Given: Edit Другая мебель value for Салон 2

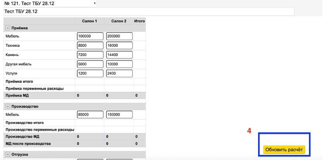Looking at the screenshot, I should click(119, 64).
